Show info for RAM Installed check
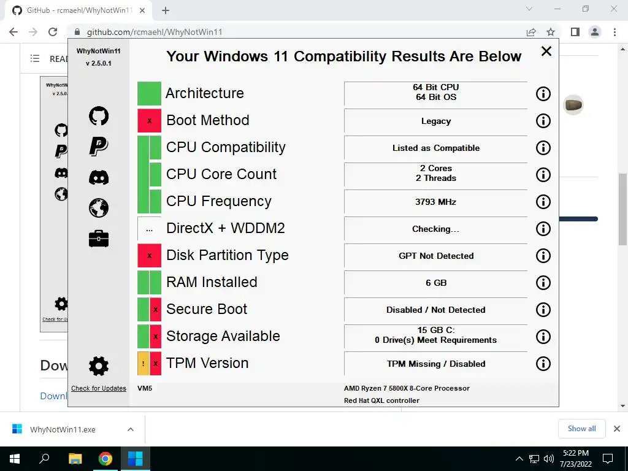This screenshot has height=471, width=628. 543,282
